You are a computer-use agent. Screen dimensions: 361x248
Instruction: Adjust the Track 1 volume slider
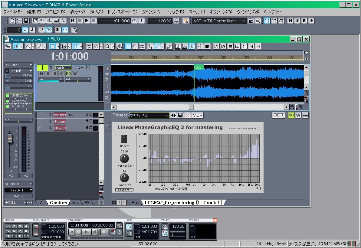[51, 80]
